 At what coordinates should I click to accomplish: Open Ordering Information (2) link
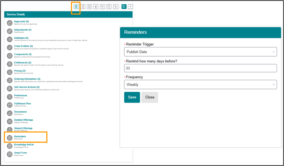pyautogui.click(x=27, y=79)
